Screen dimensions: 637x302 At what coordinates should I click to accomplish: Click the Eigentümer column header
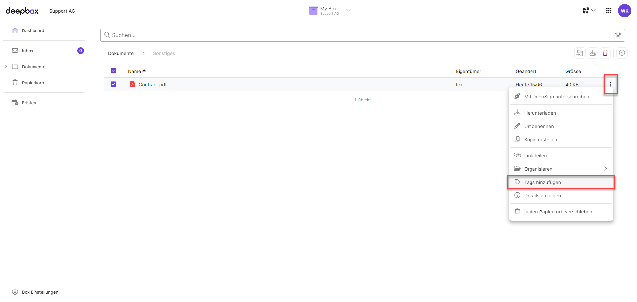click(468, 71)
